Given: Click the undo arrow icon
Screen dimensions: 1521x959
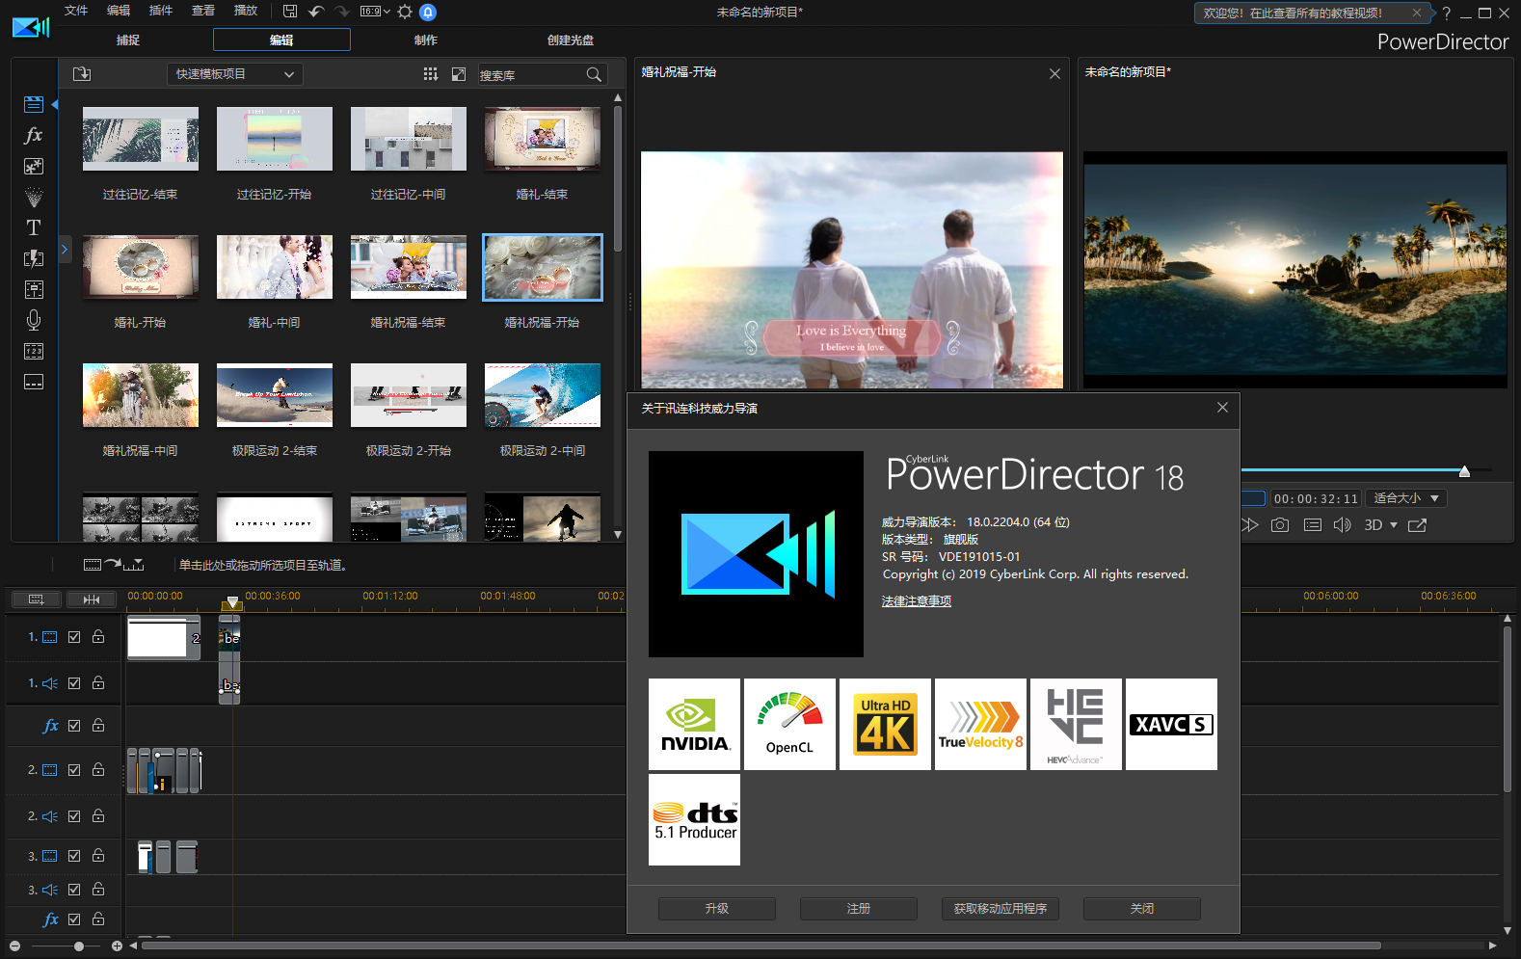Looking at the screenshot, I should pyautogui.click(x=316, y=12).
